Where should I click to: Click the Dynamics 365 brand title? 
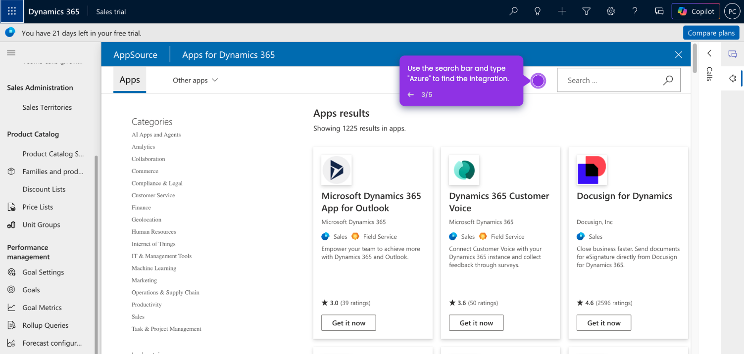pyautogui.click(x=54, y=11)
